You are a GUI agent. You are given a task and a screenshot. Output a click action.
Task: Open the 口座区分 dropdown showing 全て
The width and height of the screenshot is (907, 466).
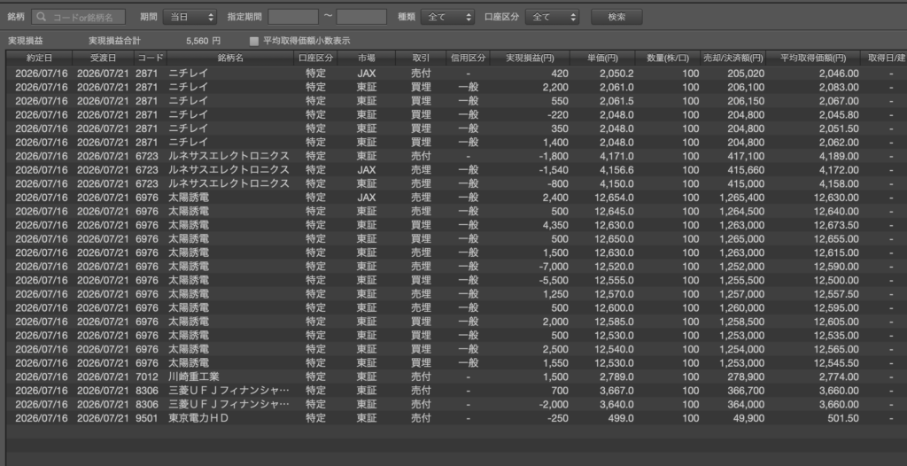552,17
